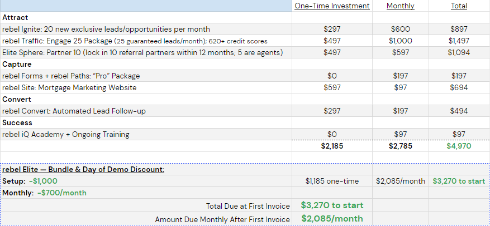Viewport: 490px width, 226px height.
Task: Click the $600 monthly cell for rebel Ignite
Action: click(400, 30)
